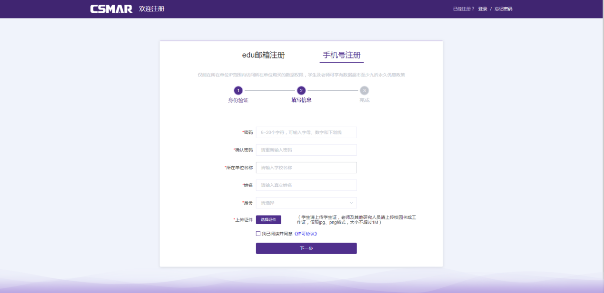
Task: Click the step 1 circle icon
Action: (238, 90)
